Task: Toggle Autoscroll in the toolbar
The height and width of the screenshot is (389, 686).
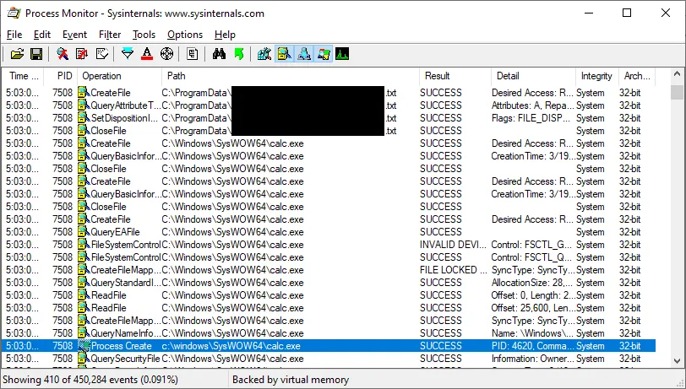Action: coord(82,54)
